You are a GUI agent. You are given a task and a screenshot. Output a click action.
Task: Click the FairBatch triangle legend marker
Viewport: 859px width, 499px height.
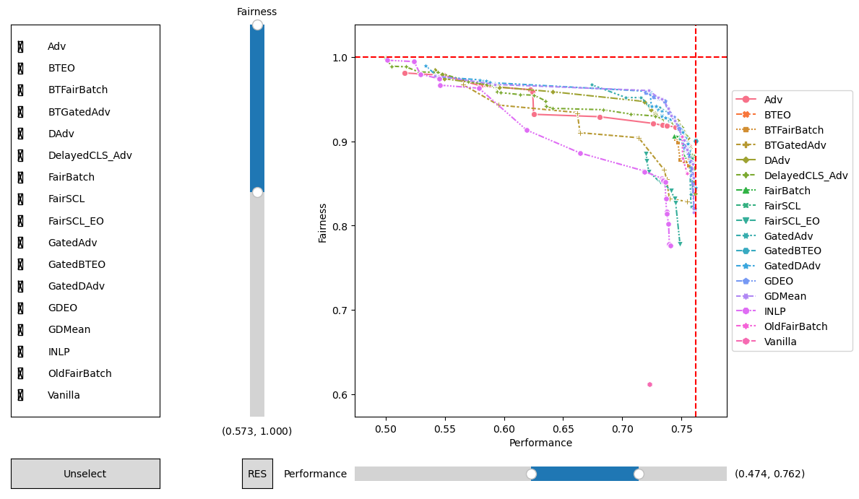click(746, 191)
